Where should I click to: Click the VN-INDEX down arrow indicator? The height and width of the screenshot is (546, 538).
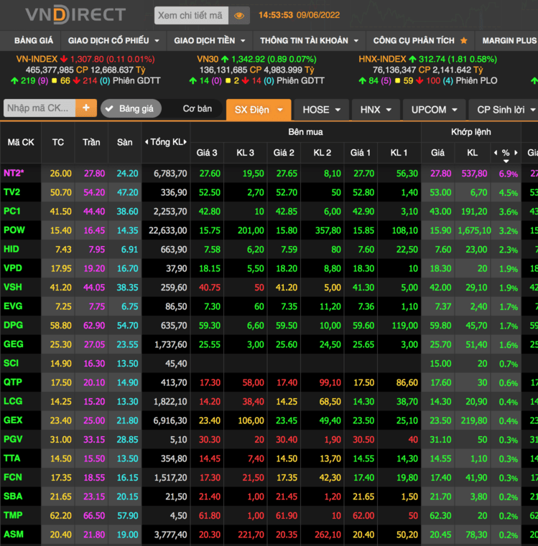tap(63, 59)
